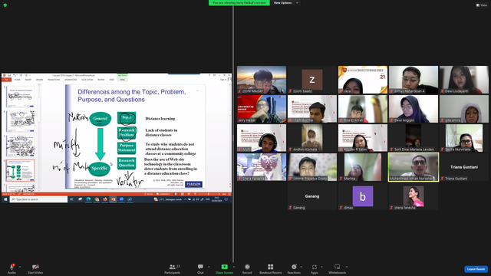This screenshot has height=276, width=491.
Task: Click the 'You are viewing Jerry Heikal's screen' banner
Action: point(239,3)
